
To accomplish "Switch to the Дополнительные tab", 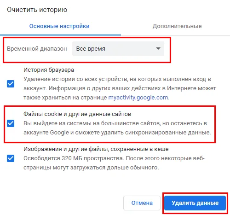I will [x=177, y=26].
